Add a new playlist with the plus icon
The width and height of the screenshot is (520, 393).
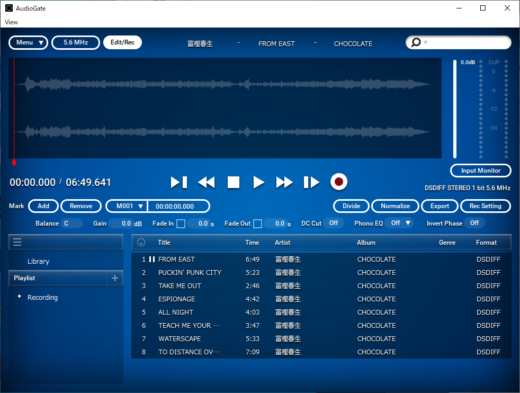115,278
